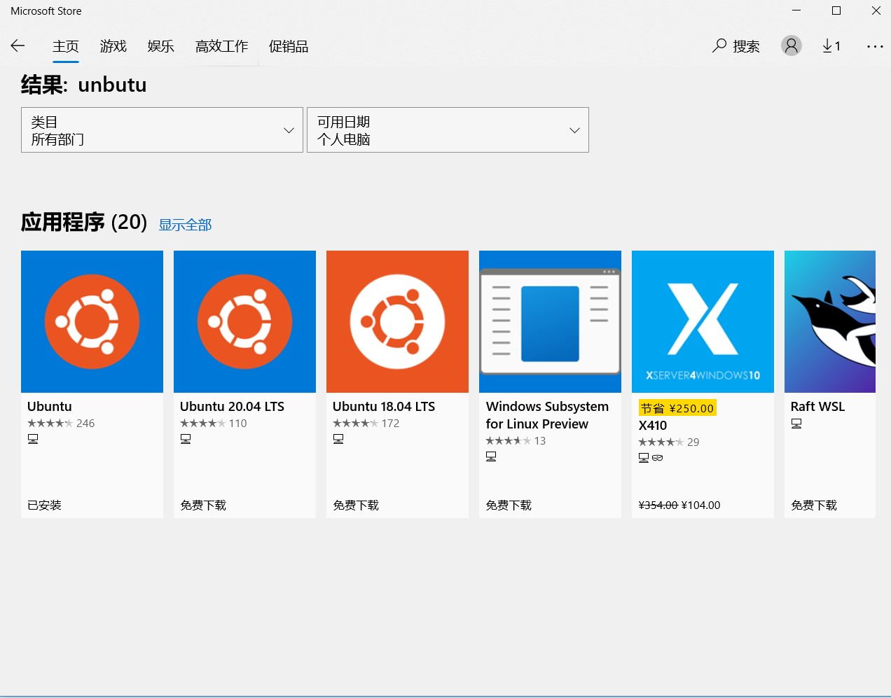Open the more options ellipsis menu
This screenshot has height=698, width=891.
[x=875, y=46]
